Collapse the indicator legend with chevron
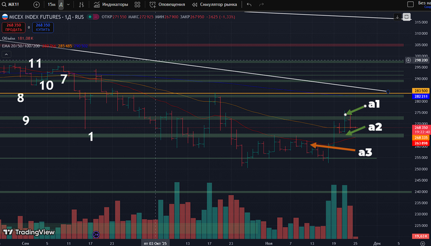 pyautogui.click(x=5, y=54)
